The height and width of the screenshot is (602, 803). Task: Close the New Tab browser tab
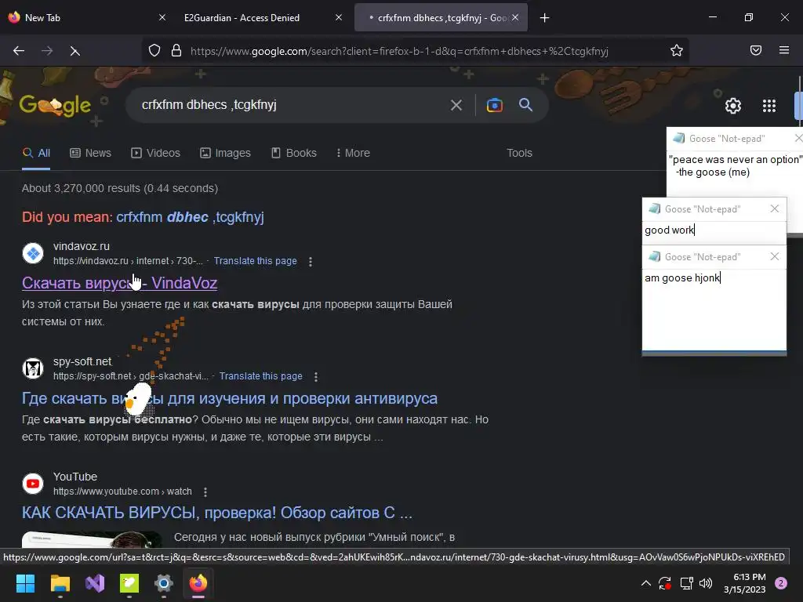click(x=162, y=17)
